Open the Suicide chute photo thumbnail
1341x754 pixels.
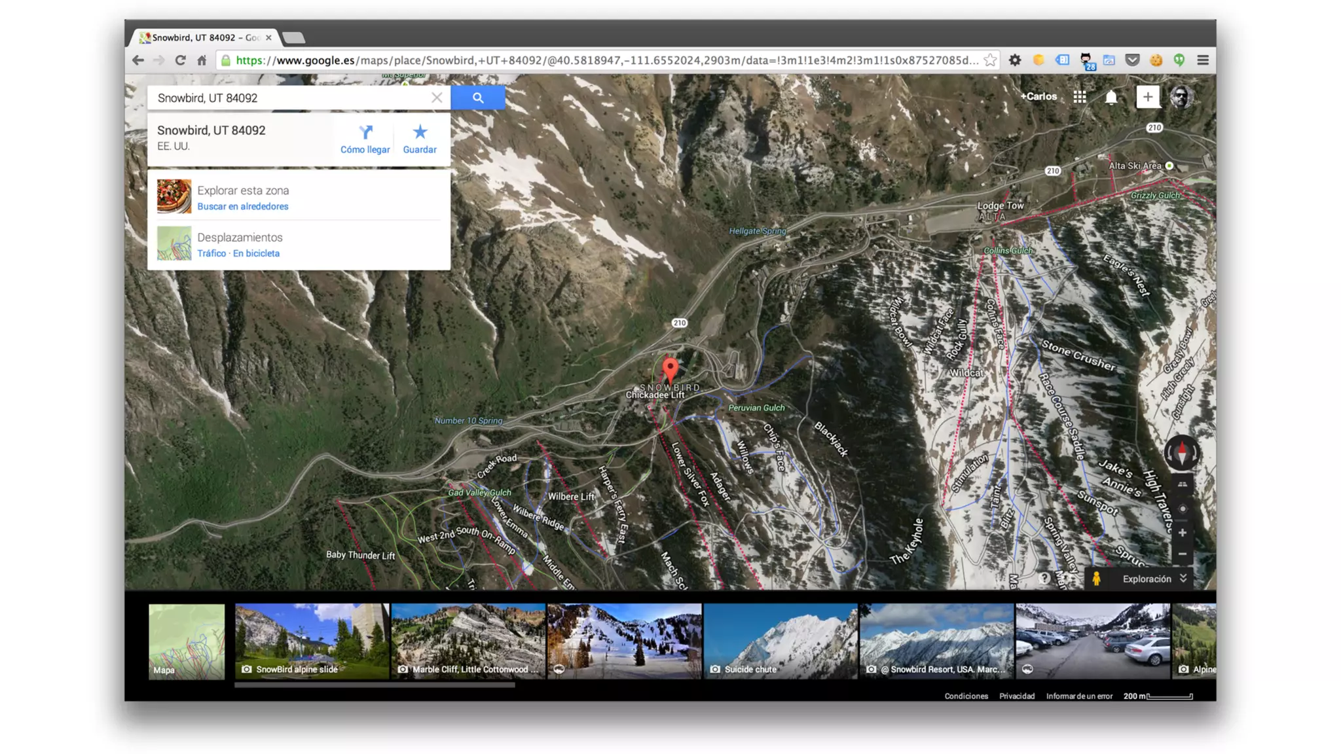click(x=781, y=641)
